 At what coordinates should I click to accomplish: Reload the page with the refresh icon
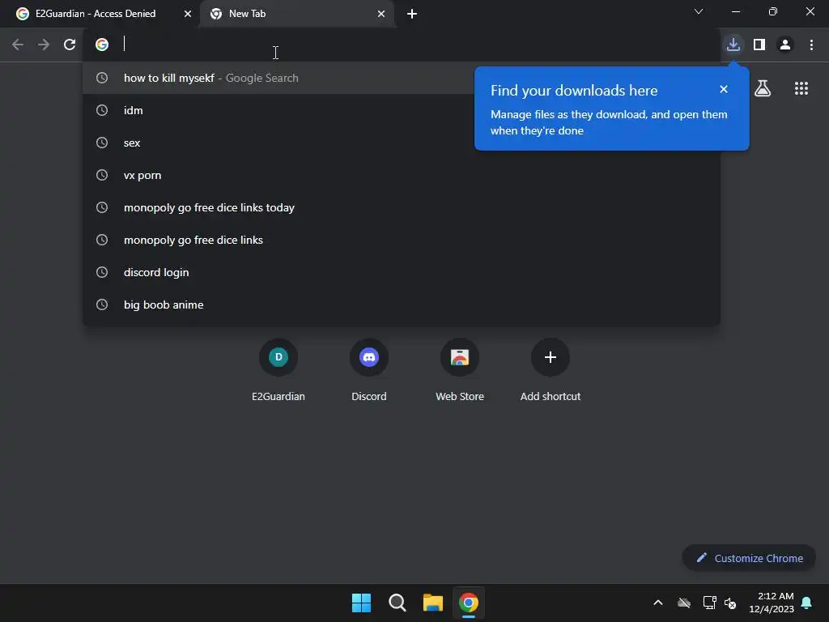click(x=70, y=45)
